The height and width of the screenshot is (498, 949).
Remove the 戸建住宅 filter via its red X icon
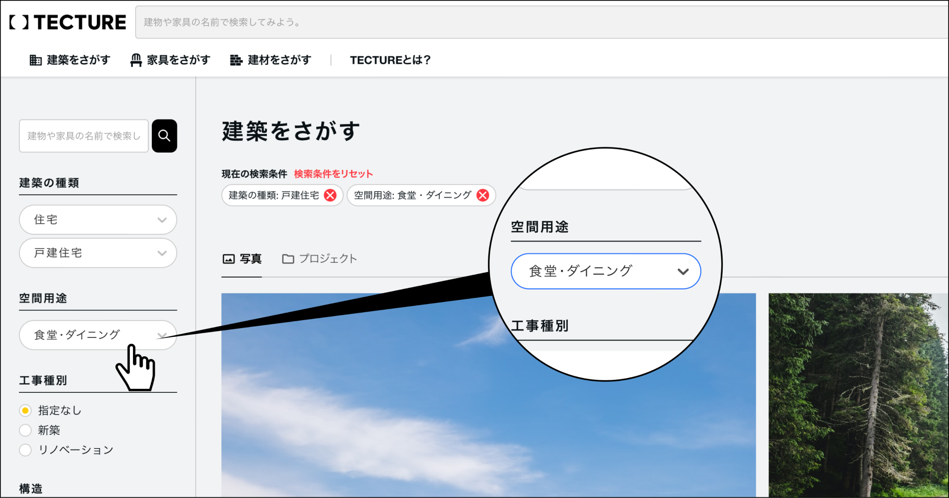click(x=330, y=195)
